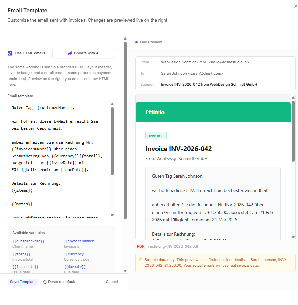Image resolution: width=298 pixels, height=305 pixels.
Task: Click the From sender address field
Action: coord(216,62)
